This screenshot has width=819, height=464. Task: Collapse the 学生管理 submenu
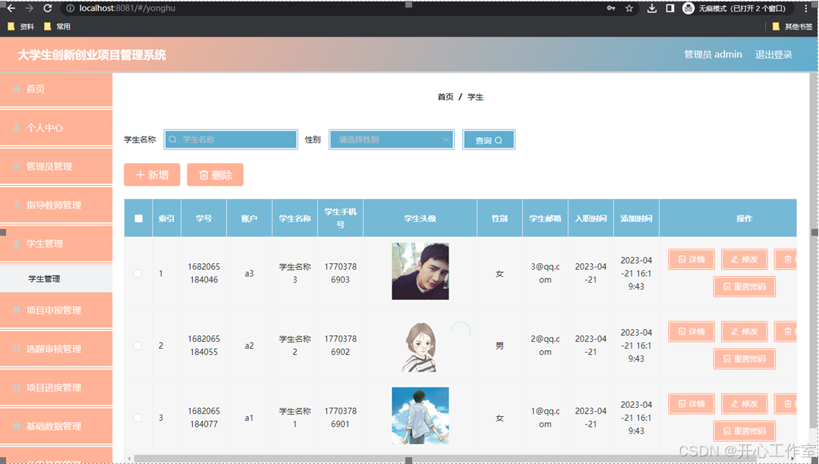[57, 243]
